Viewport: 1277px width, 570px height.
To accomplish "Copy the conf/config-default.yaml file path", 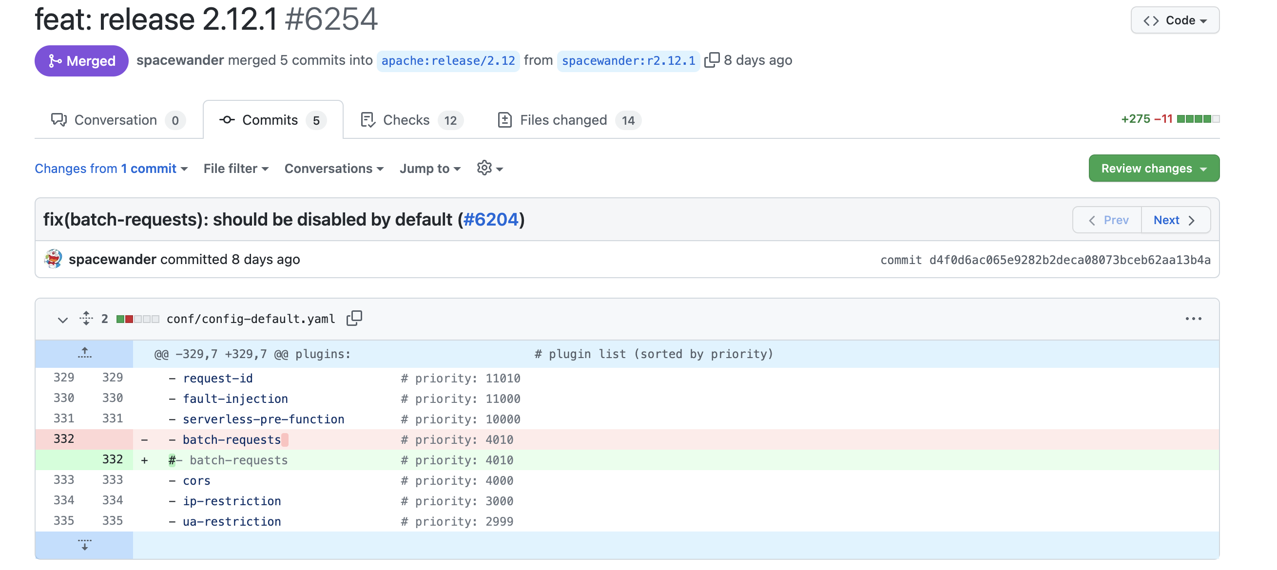I will [x=354, y=318].
